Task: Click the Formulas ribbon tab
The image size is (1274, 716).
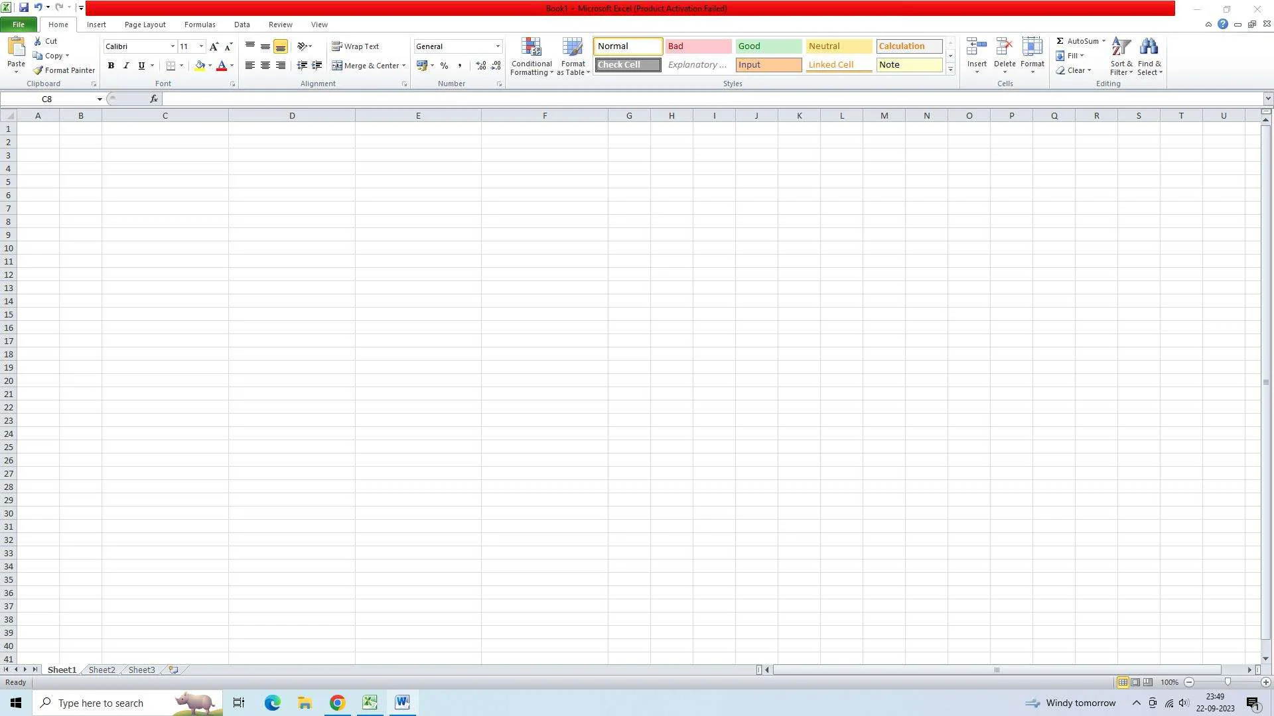Action: coord(200,24)
